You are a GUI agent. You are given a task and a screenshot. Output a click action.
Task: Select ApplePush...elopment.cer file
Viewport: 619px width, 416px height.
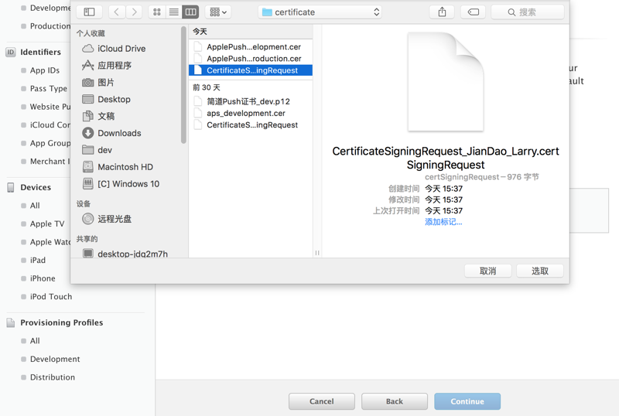point(250,47)
